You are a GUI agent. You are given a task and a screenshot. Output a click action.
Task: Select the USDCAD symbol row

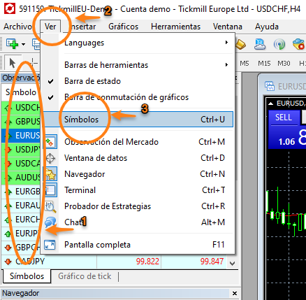21,164
